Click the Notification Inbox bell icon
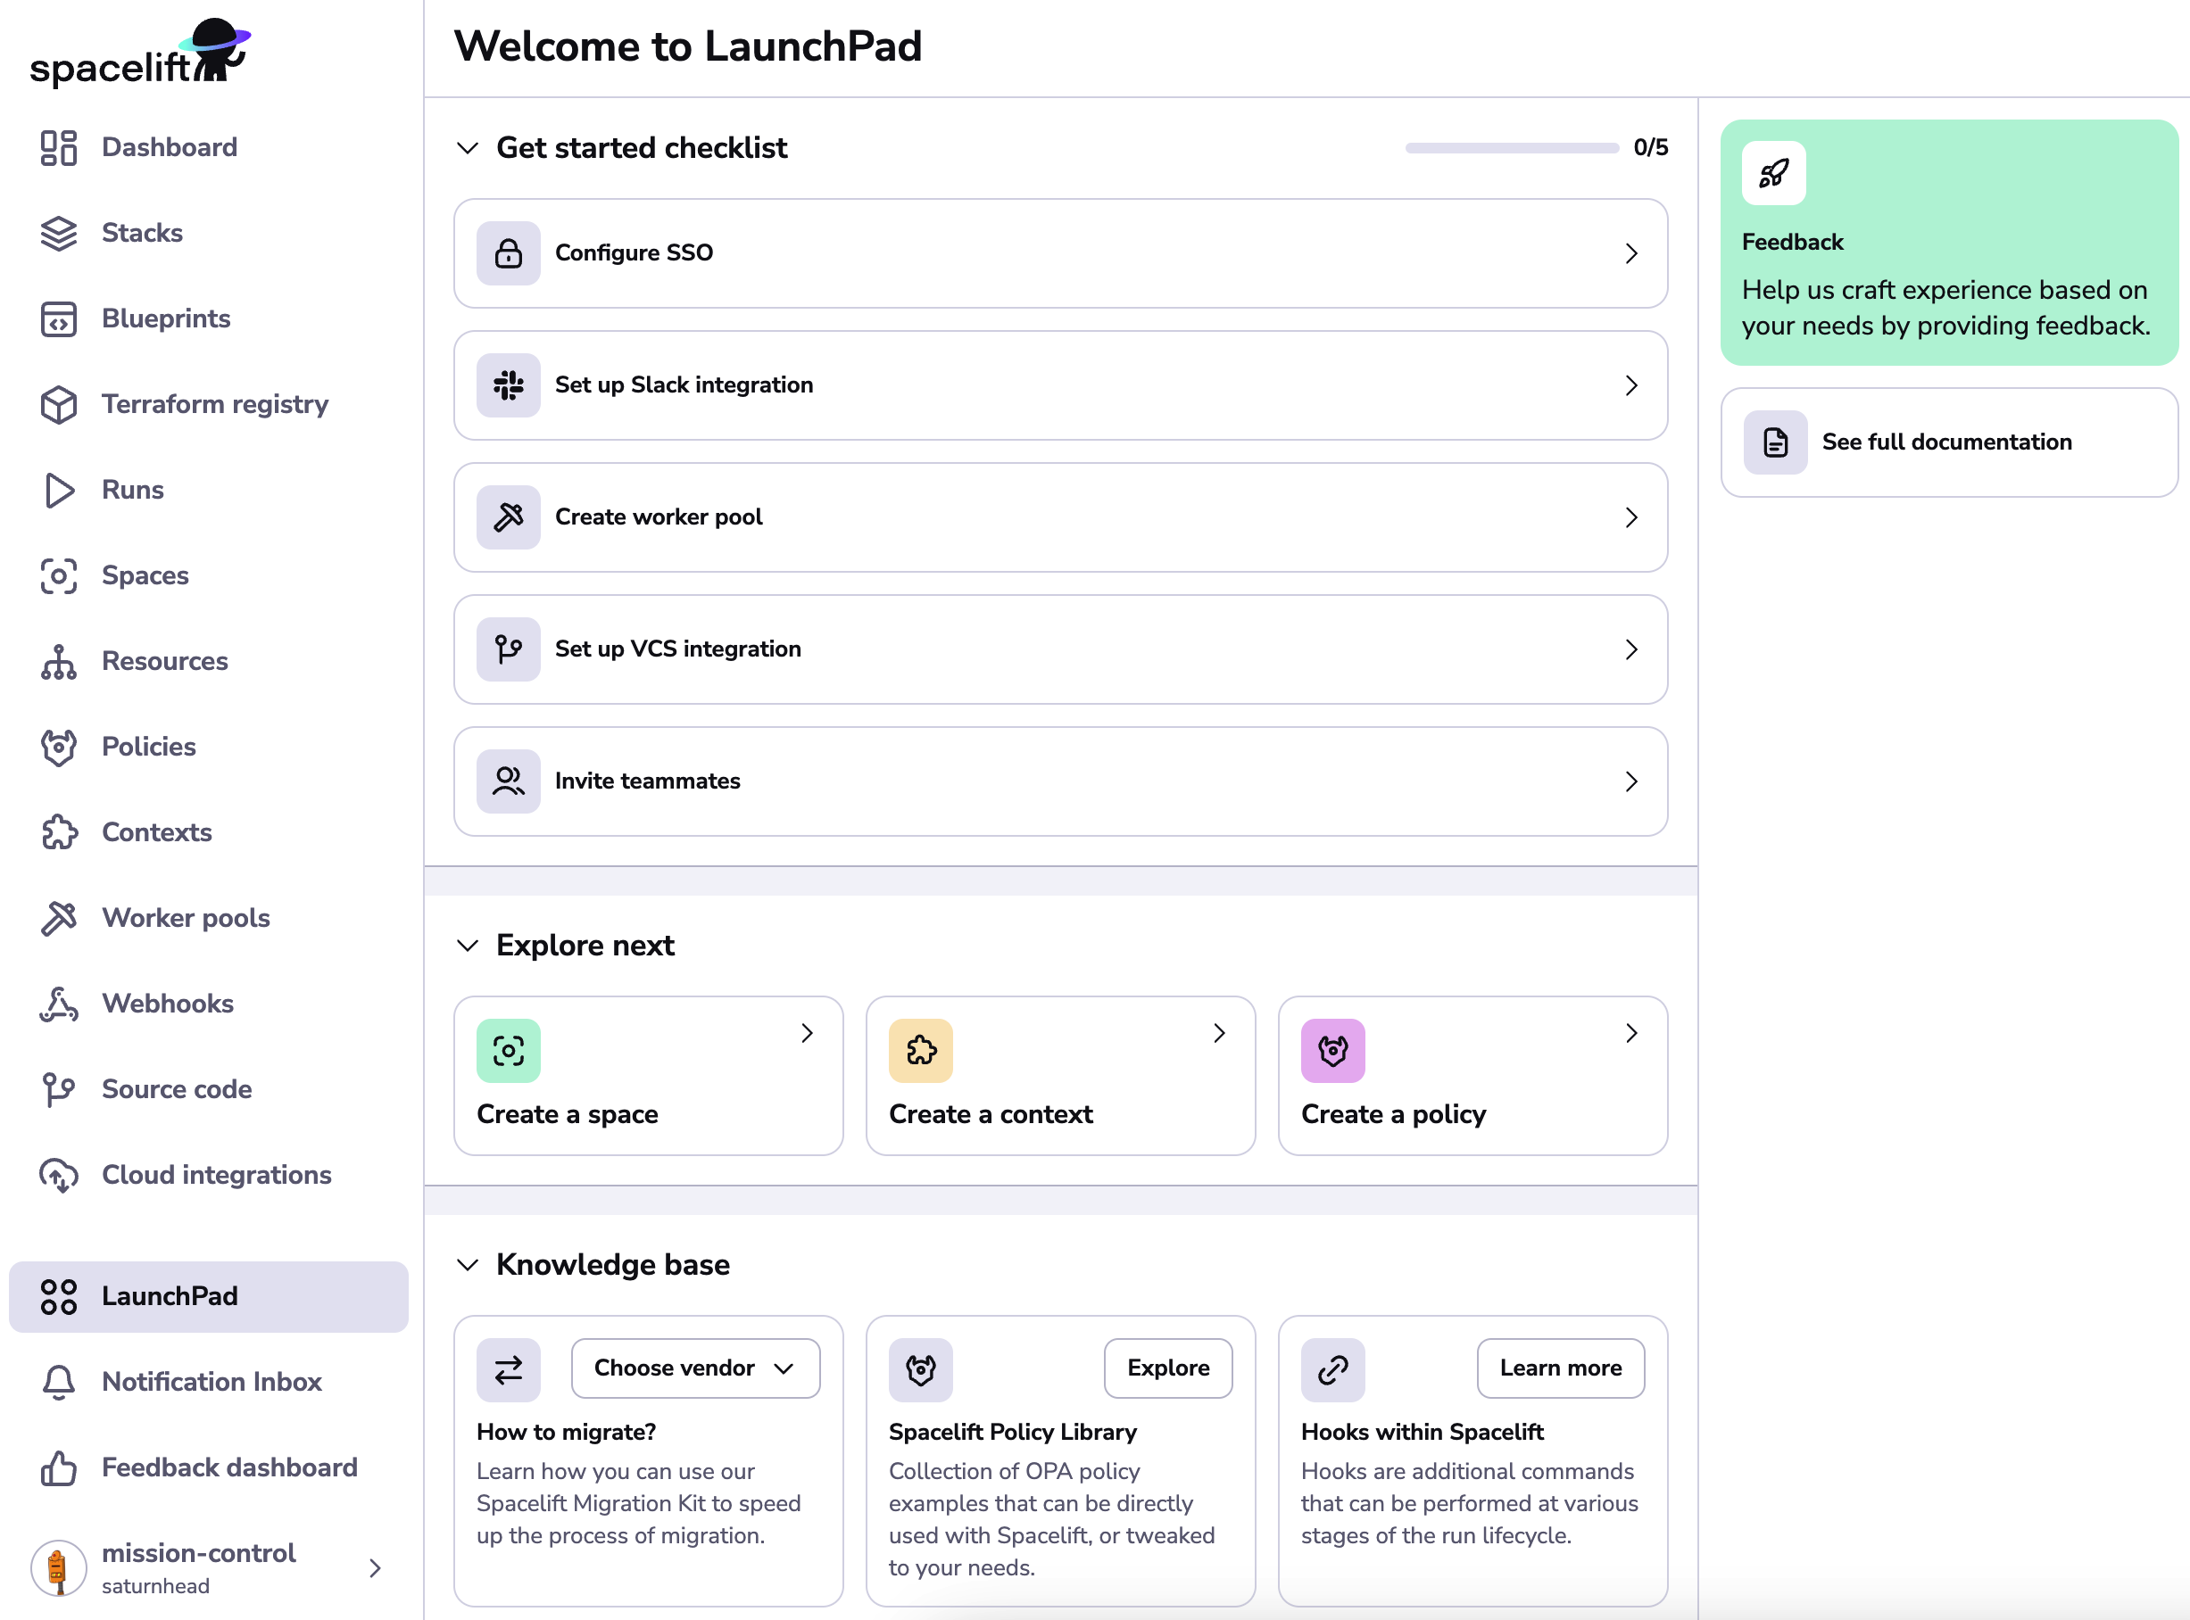Image resolution: width=2190 pixels, height=1620 pixels. [x=58, y=1382]
